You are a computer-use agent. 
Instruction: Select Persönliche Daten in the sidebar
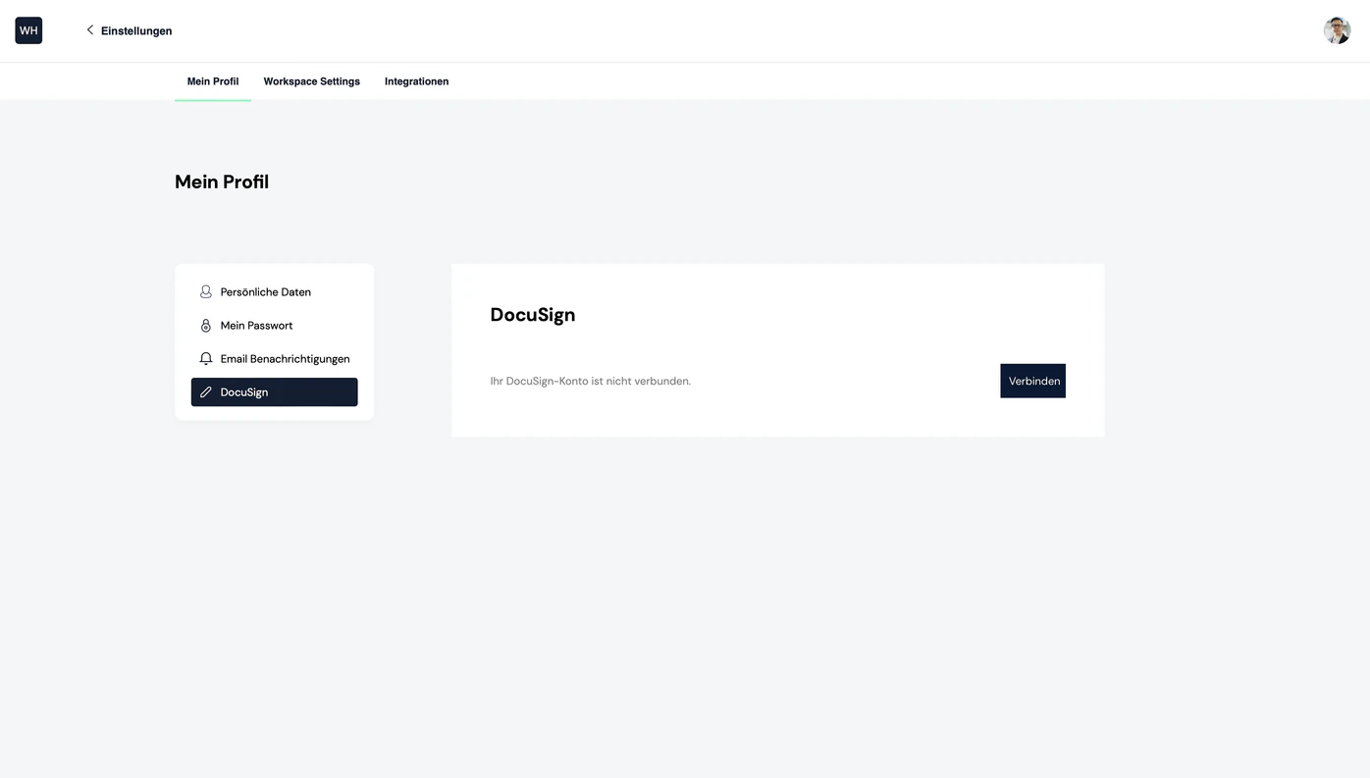point(274,291)
